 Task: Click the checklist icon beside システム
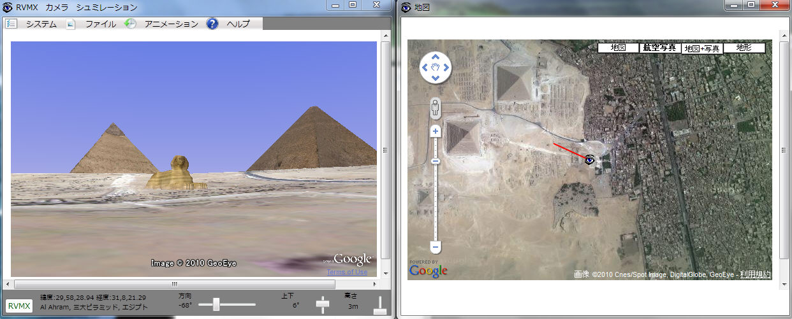[x=11, y=24]
